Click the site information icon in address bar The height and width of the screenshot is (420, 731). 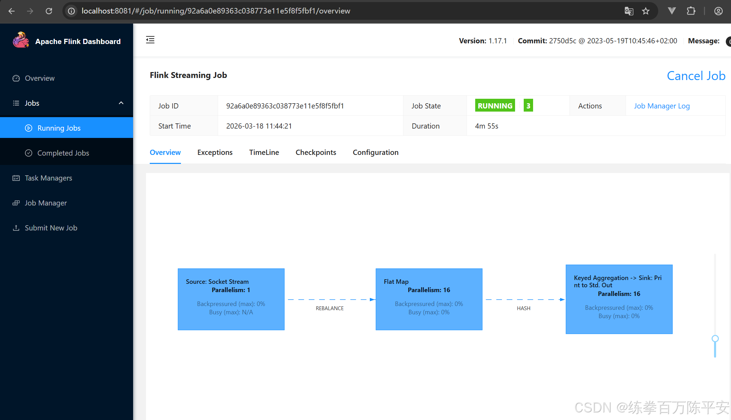(71, 11)
